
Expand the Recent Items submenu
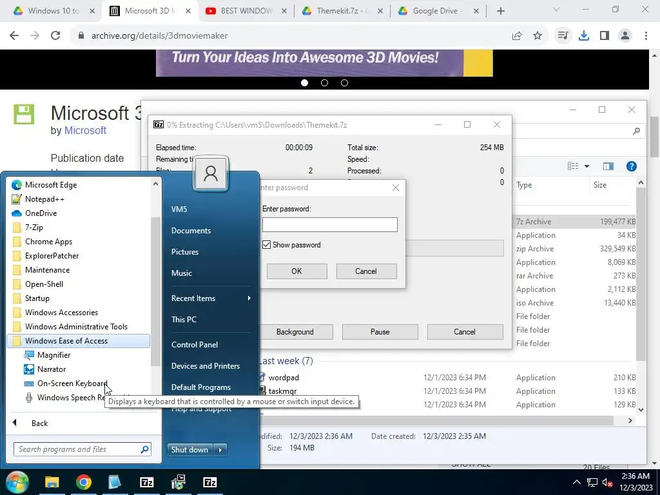[x=211, y=298]
